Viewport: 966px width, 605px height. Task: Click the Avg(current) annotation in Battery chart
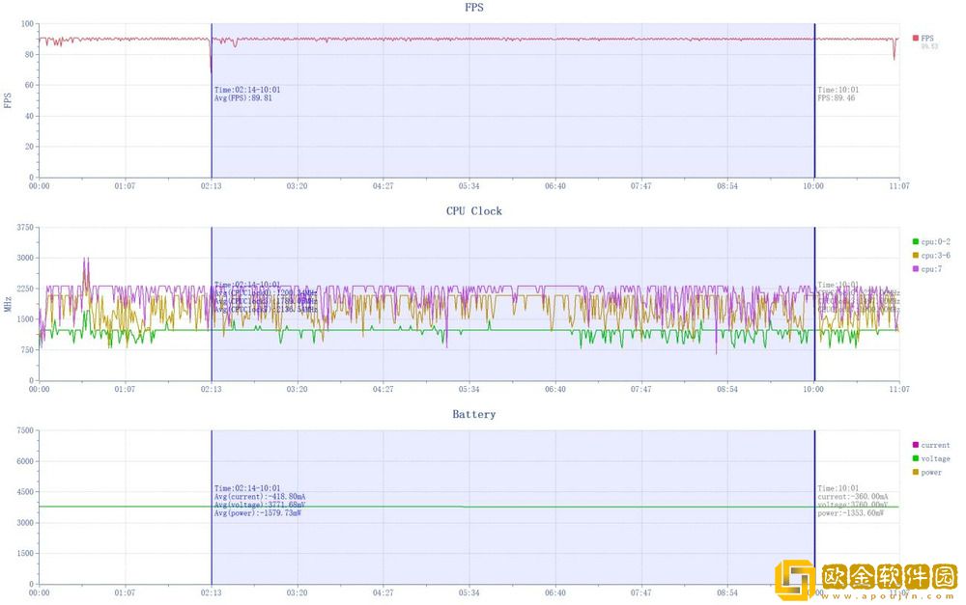[x=259, y=496]
